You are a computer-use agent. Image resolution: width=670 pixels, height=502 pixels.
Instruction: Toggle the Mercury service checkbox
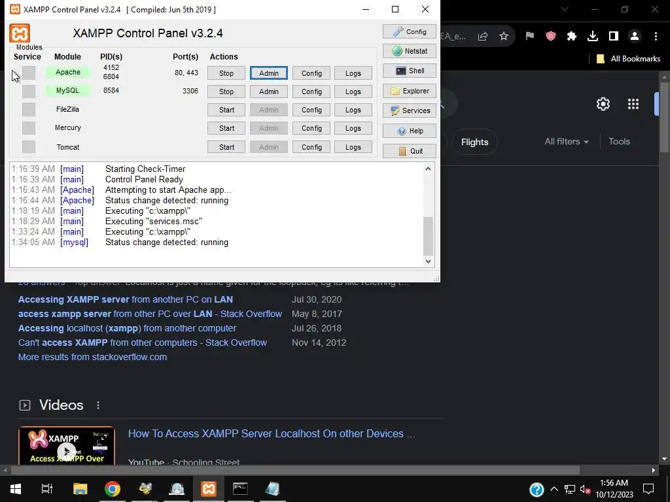(x=29, y=127)
